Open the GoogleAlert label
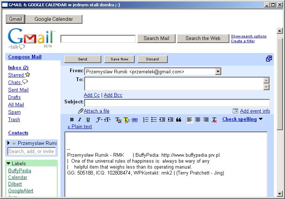 pos(21,190)
